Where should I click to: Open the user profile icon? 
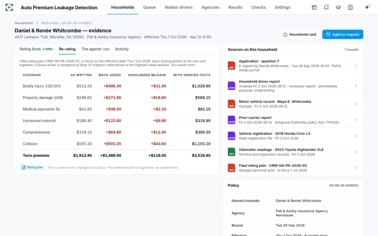[350, 7]
